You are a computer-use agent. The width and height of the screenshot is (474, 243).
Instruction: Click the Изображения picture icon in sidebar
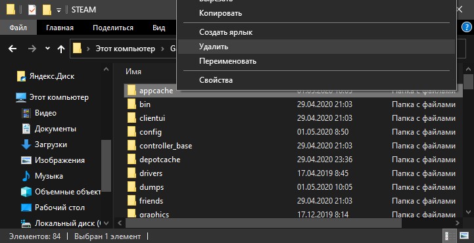tap(26, 160)
